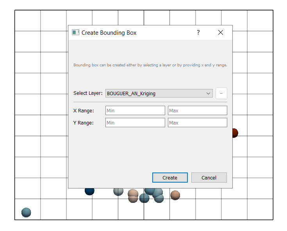This screenshot has height=231, width=287.
Task: Open the Select Layer dropdown
Action: [x=159, y=94]
